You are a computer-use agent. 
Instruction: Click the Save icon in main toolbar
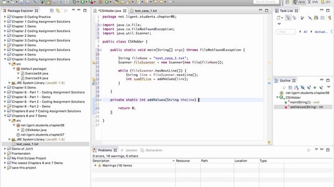click(21, 2)
